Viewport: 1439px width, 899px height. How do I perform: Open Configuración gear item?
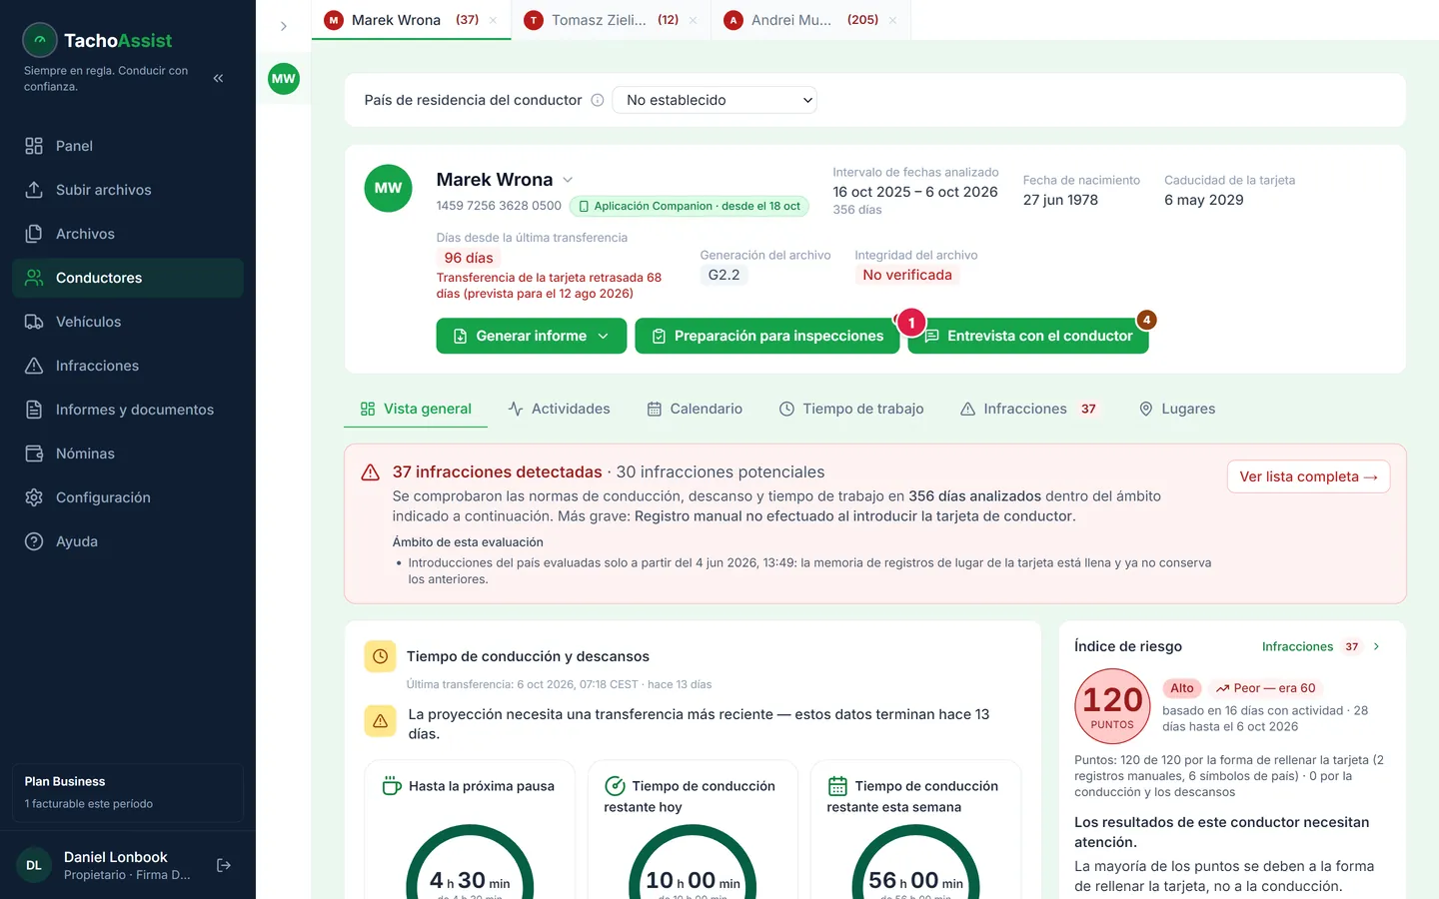click(128, 497)
